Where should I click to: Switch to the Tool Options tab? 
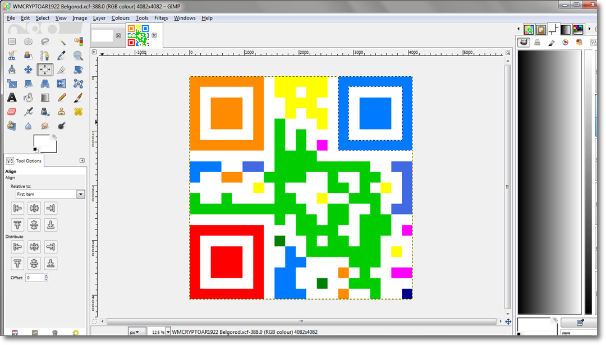pyautogui.click(x=25, y=160)
